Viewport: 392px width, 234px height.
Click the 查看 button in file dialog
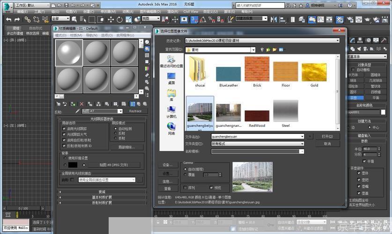point(168,189)
